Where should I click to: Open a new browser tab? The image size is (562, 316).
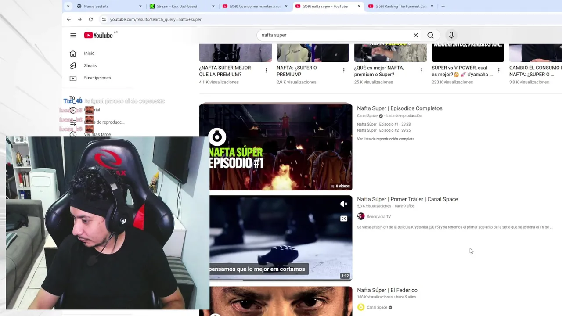tap(443, 6)
